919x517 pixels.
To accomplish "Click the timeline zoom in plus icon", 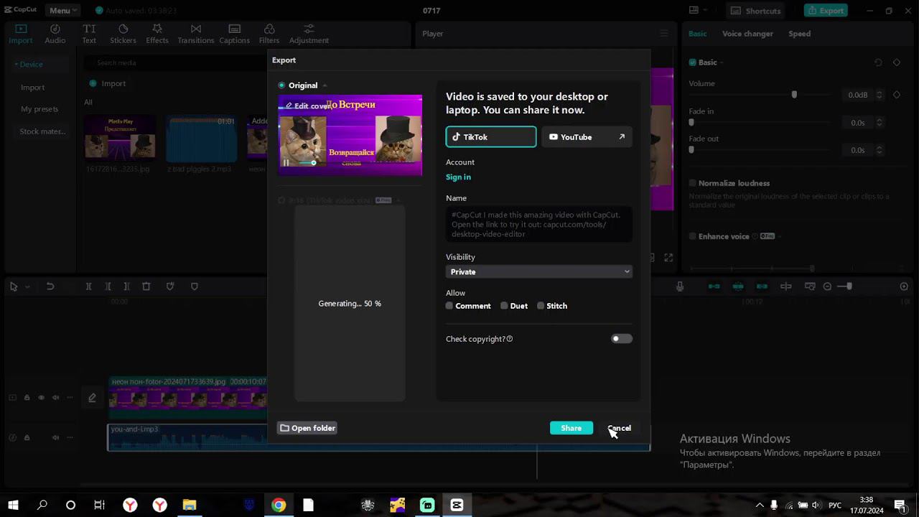I will [904, 287].
